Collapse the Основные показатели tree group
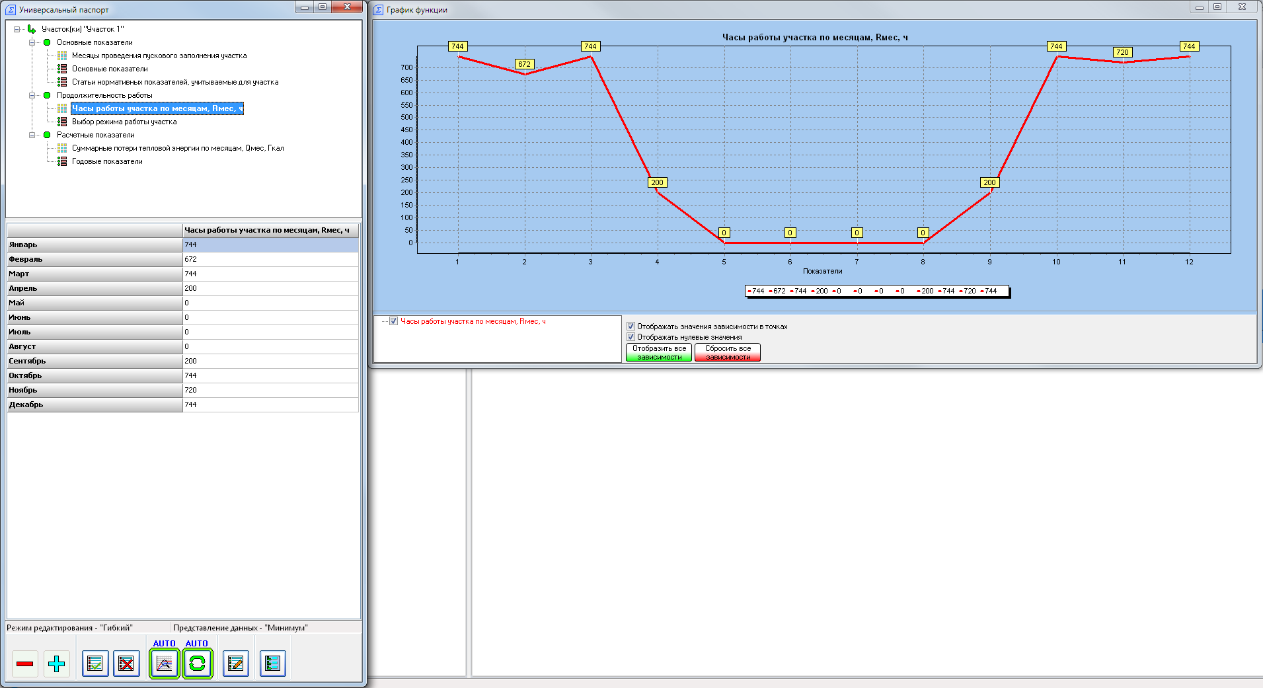Screen dimensions: 1263x688 pos(32,42)
